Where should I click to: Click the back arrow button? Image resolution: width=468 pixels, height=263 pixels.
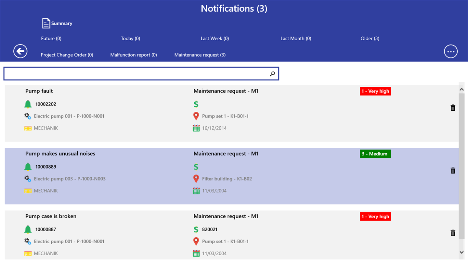[20, 51]
